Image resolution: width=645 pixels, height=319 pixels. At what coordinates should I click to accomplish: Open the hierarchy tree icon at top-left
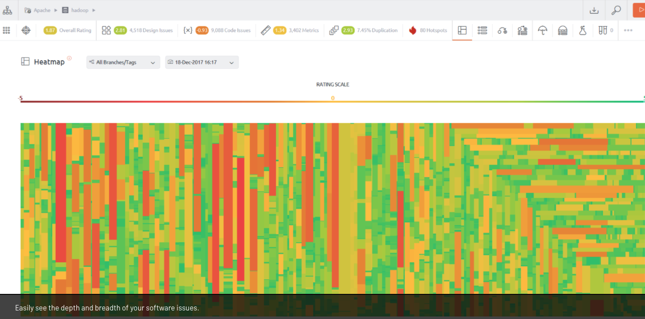(7, 10)
